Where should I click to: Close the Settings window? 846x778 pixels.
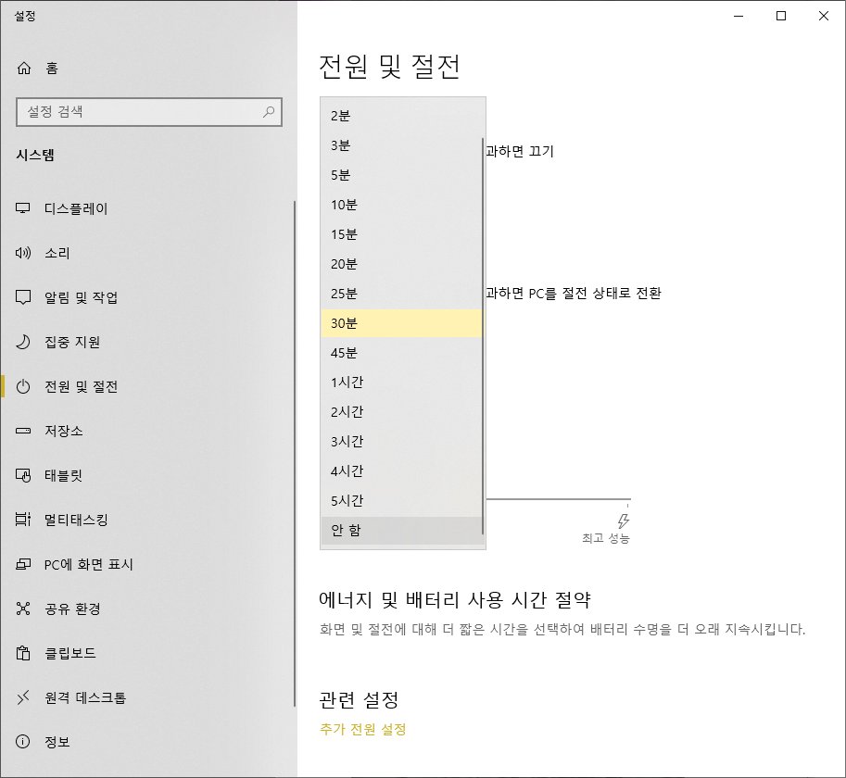pos(824,16)
